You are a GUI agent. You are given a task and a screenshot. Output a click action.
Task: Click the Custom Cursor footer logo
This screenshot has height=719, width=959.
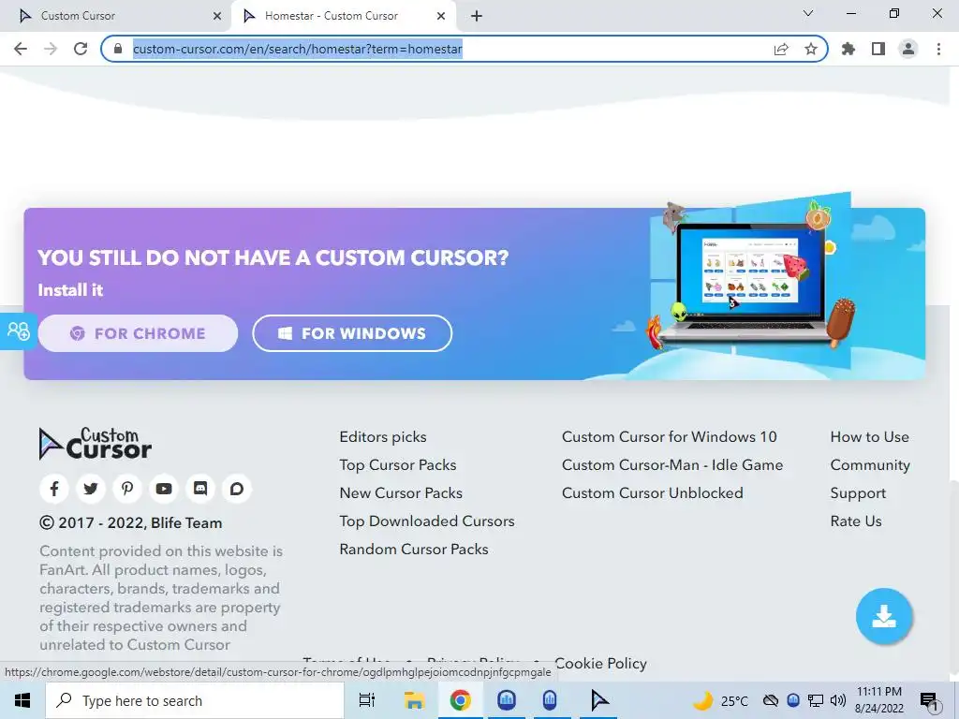click(x=95, y=444)
